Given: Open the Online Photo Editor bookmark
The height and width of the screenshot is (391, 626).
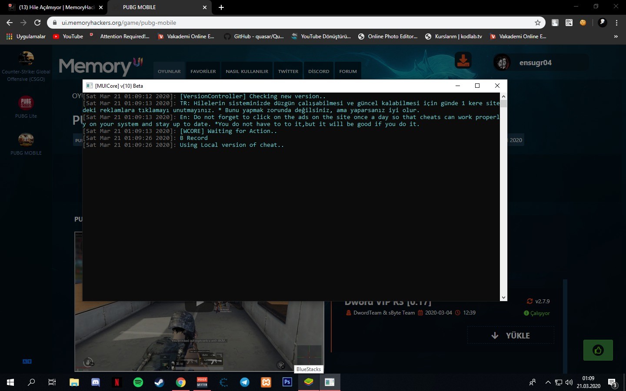Looking at the screenshot, I should tap(388, 36).
